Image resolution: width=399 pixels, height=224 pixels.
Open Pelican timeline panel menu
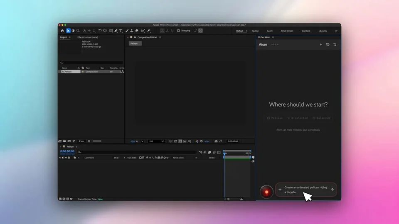click(x=76, y=146)
